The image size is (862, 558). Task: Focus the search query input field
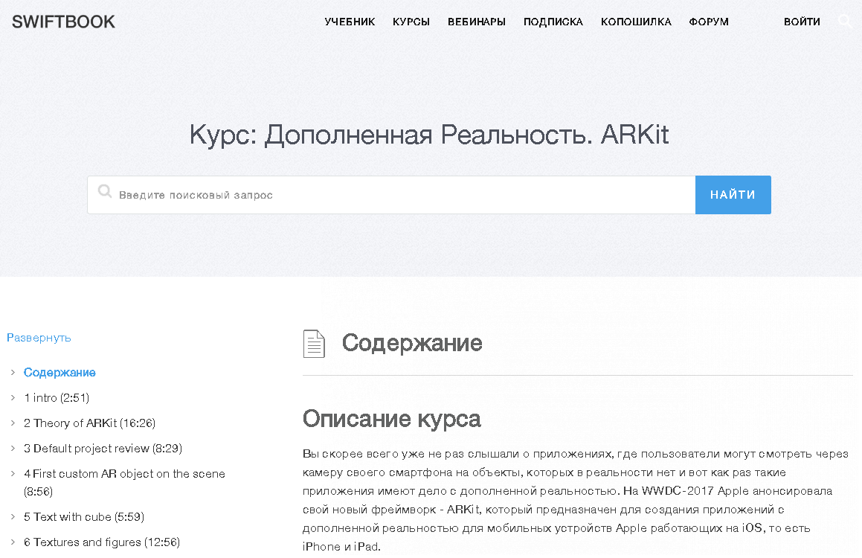402,195
